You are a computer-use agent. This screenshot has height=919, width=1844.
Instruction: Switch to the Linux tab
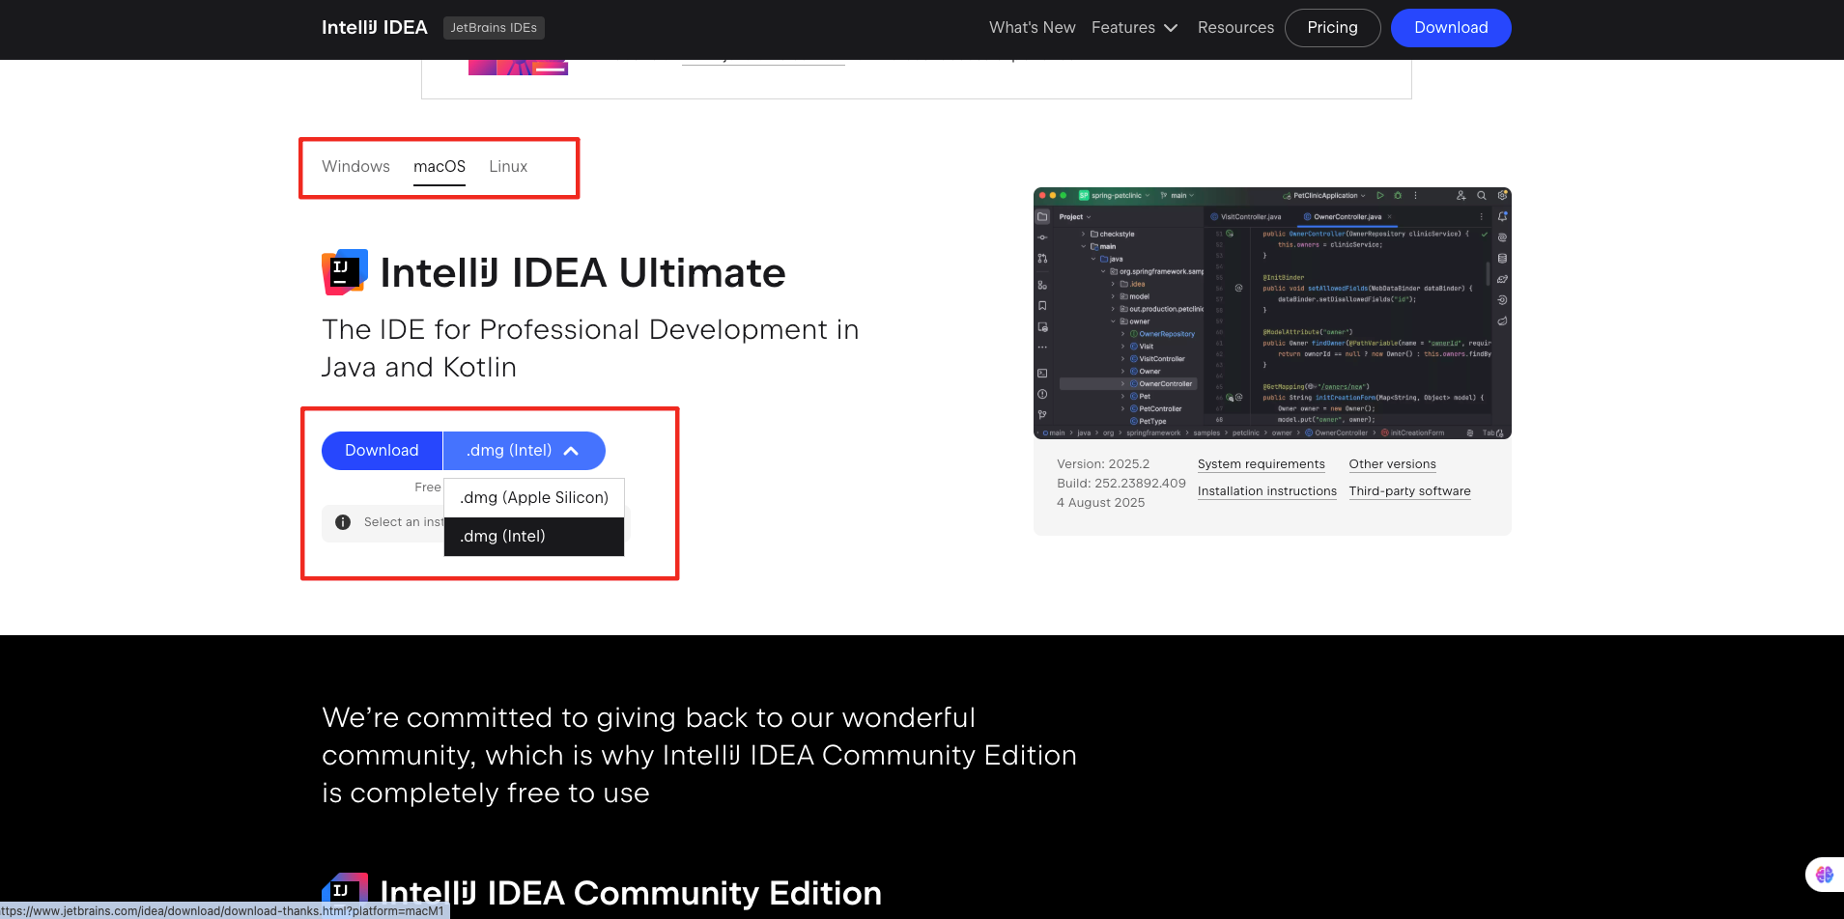[508, 166]
